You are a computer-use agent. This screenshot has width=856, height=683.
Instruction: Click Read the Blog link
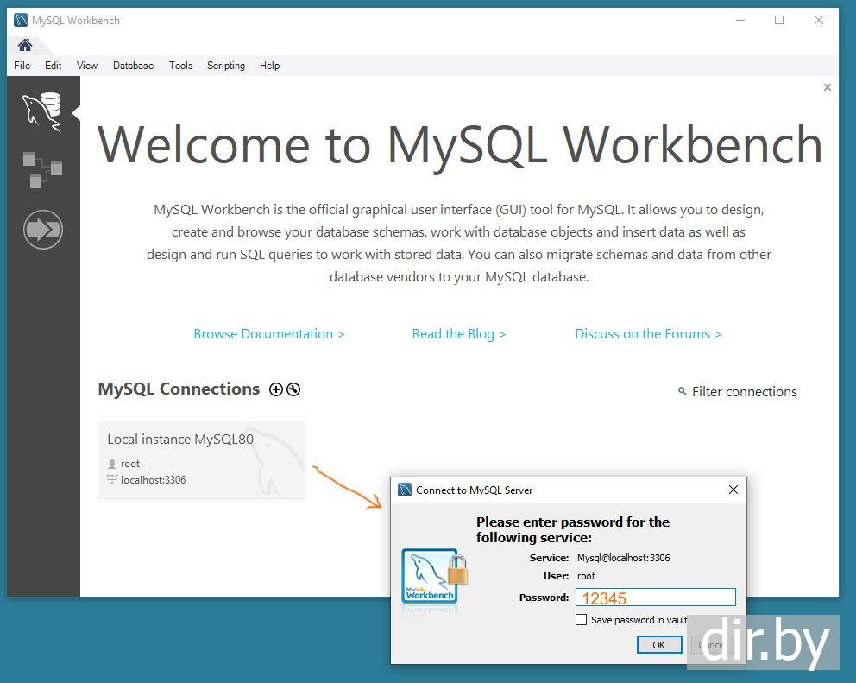(x=458, y=334)
